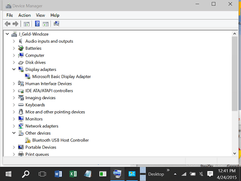
Task: Expand the Monitors category
Action: [x=14, y=119]
